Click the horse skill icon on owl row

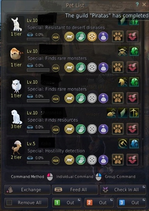click(123, 82)
